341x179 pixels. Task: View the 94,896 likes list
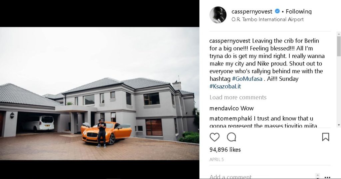225,150
